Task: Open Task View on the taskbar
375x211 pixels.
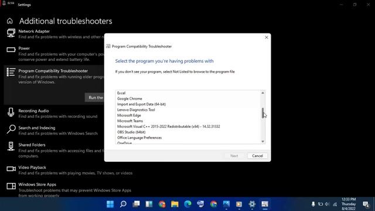Action: pyautogui.click(x=136, y=204)
